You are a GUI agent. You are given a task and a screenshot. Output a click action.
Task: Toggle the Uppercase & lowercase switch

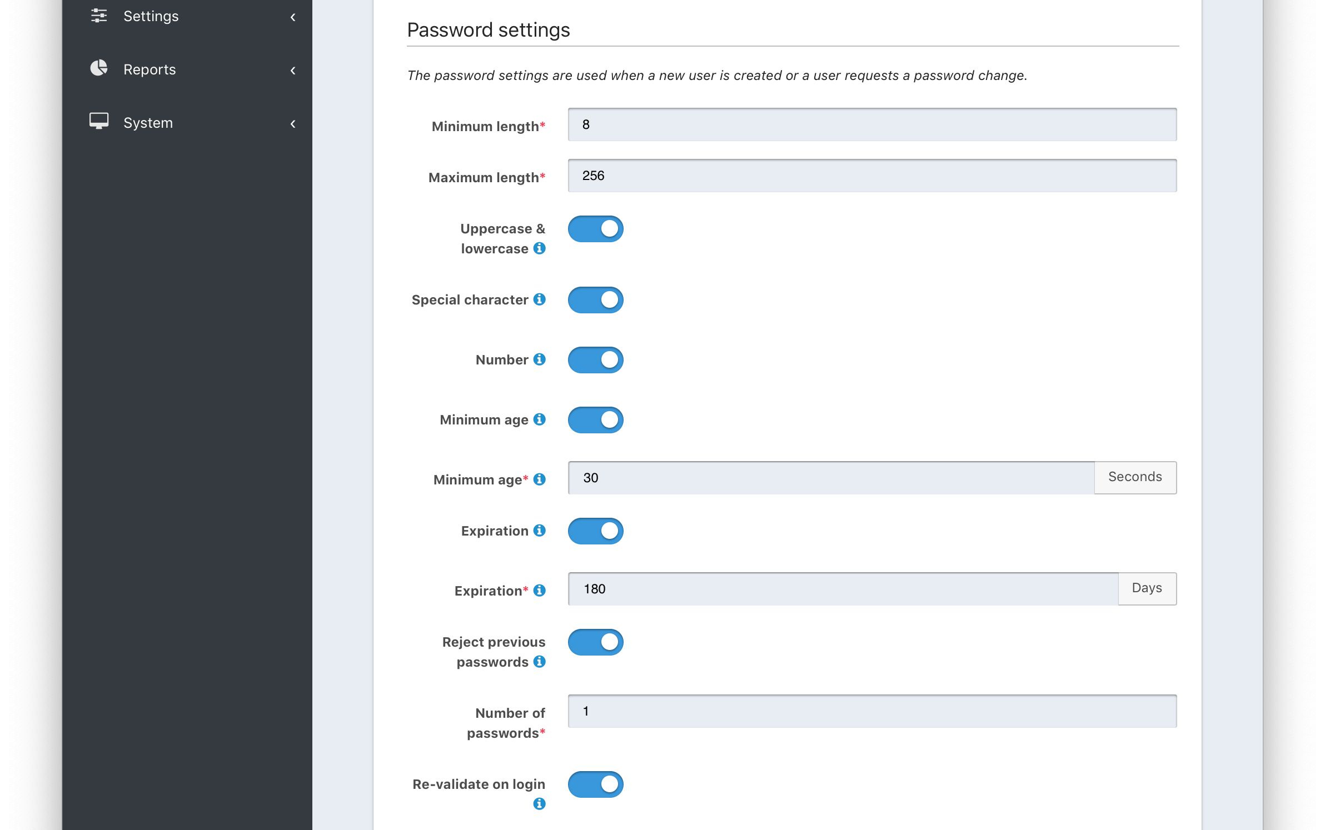click(x=595, y=229)
